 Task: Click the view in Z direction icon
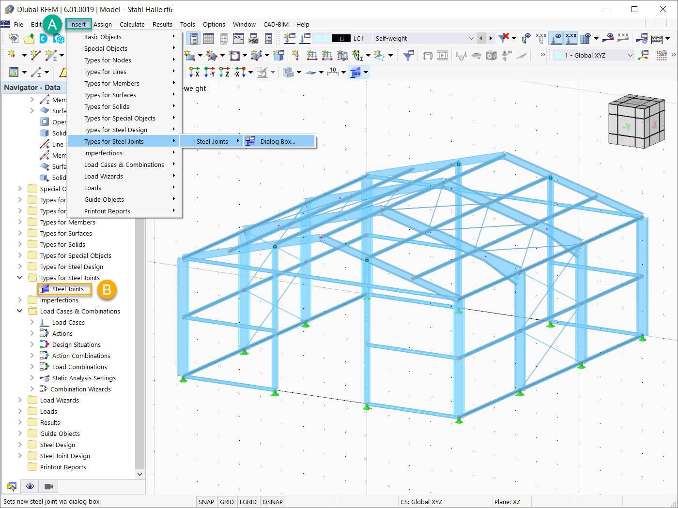(224, 72)
